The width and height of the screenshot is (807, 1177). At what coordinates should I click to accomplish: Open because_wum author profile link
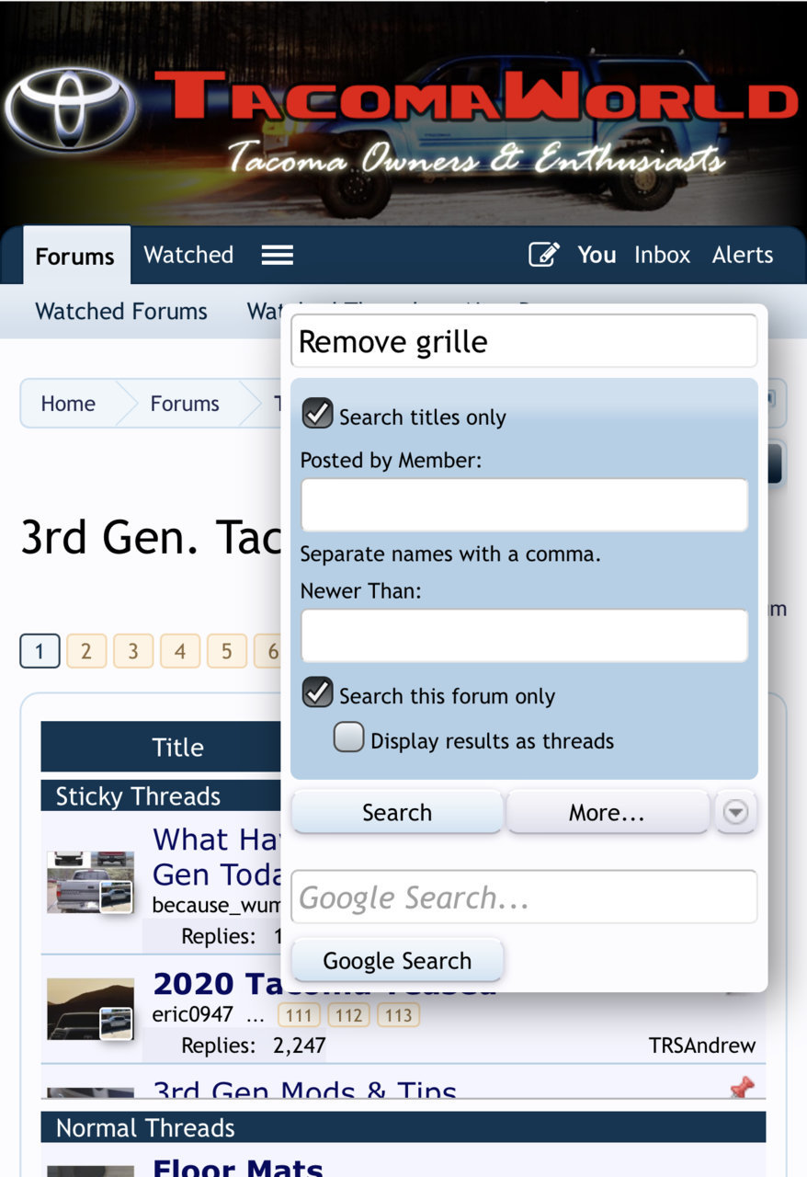[x=217, y=905]
